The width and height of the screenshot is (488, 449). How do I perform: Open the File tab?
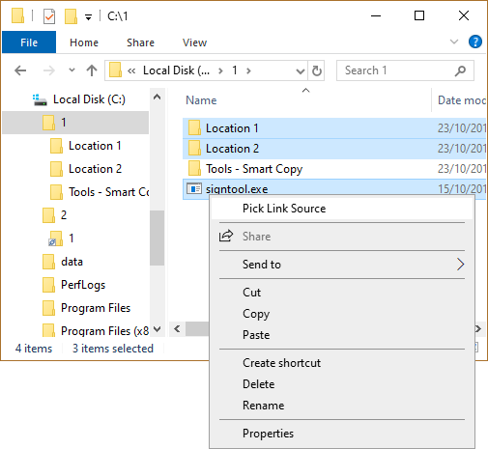coord(29,42)
